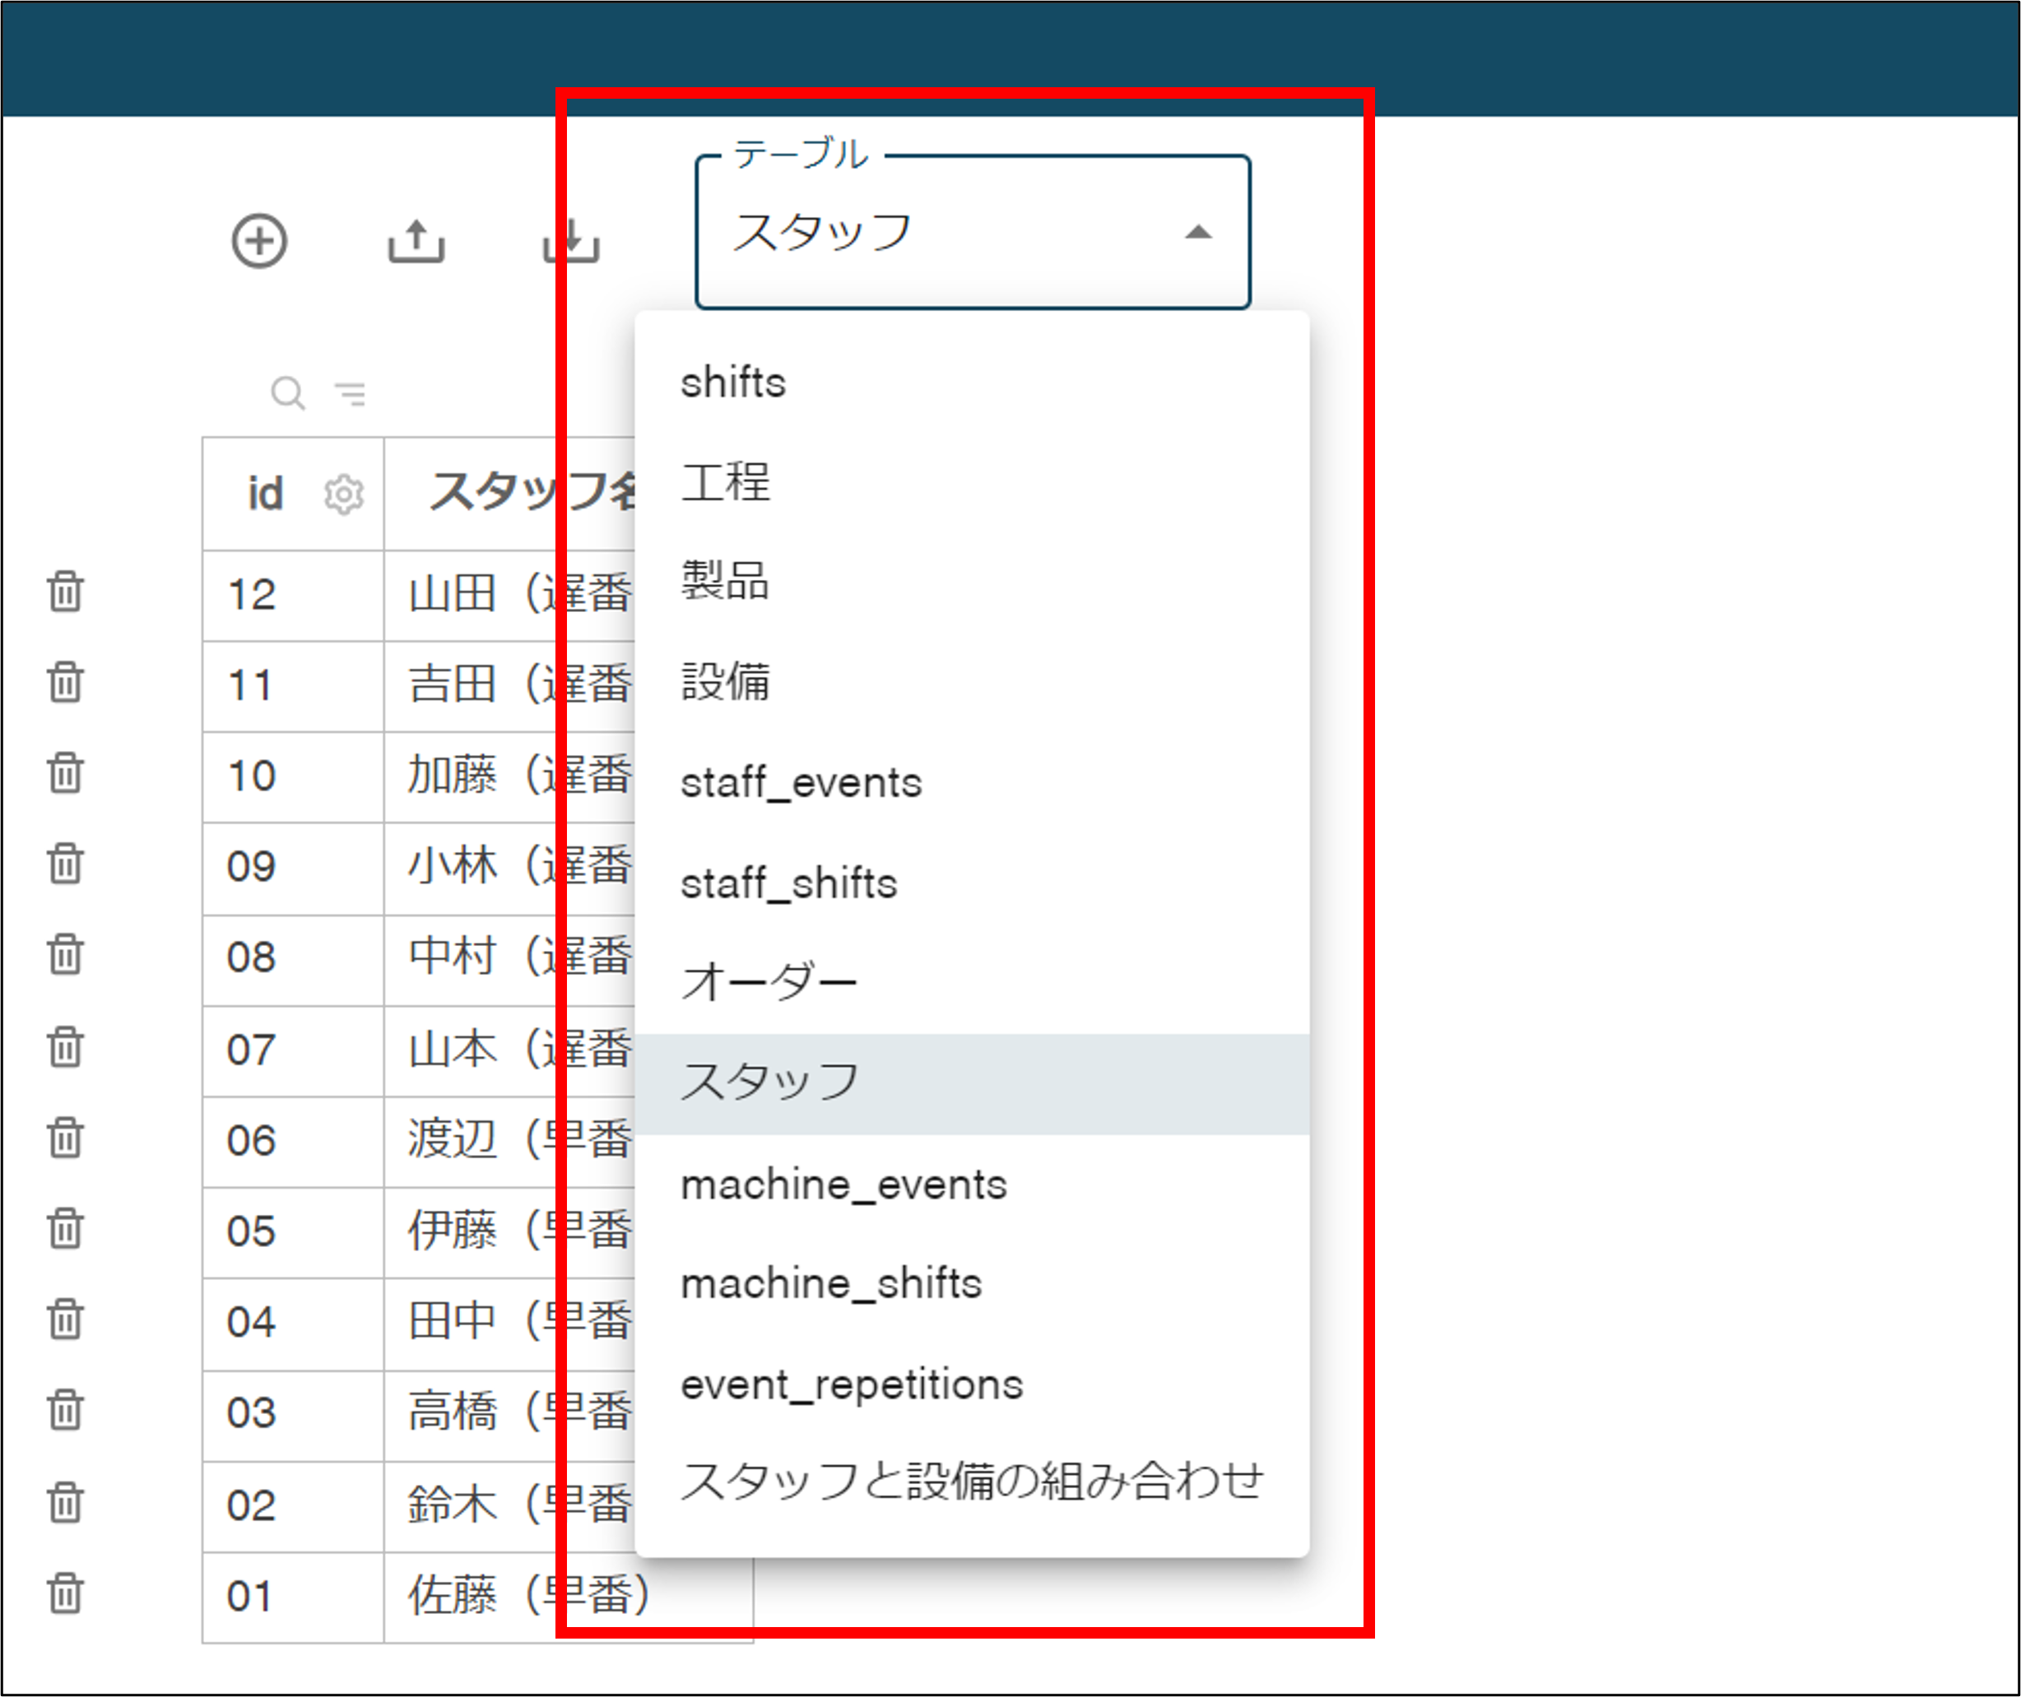Click the staff name cell 吉田

(510, 686)
